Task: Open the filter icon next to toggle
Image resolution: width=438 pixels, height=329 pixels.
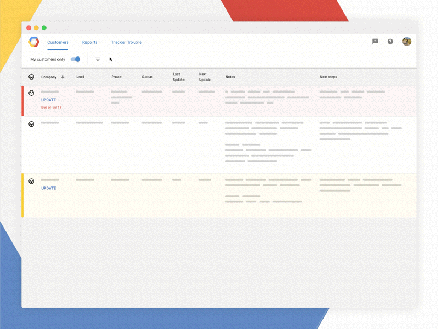Action: [97, 59]
